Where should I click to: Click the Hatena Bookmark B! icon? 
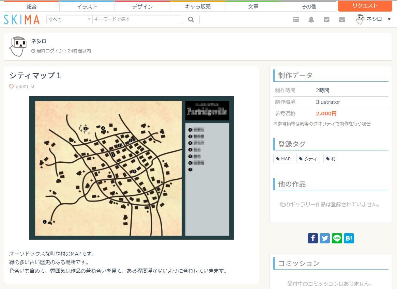click(x=348, y=238)
